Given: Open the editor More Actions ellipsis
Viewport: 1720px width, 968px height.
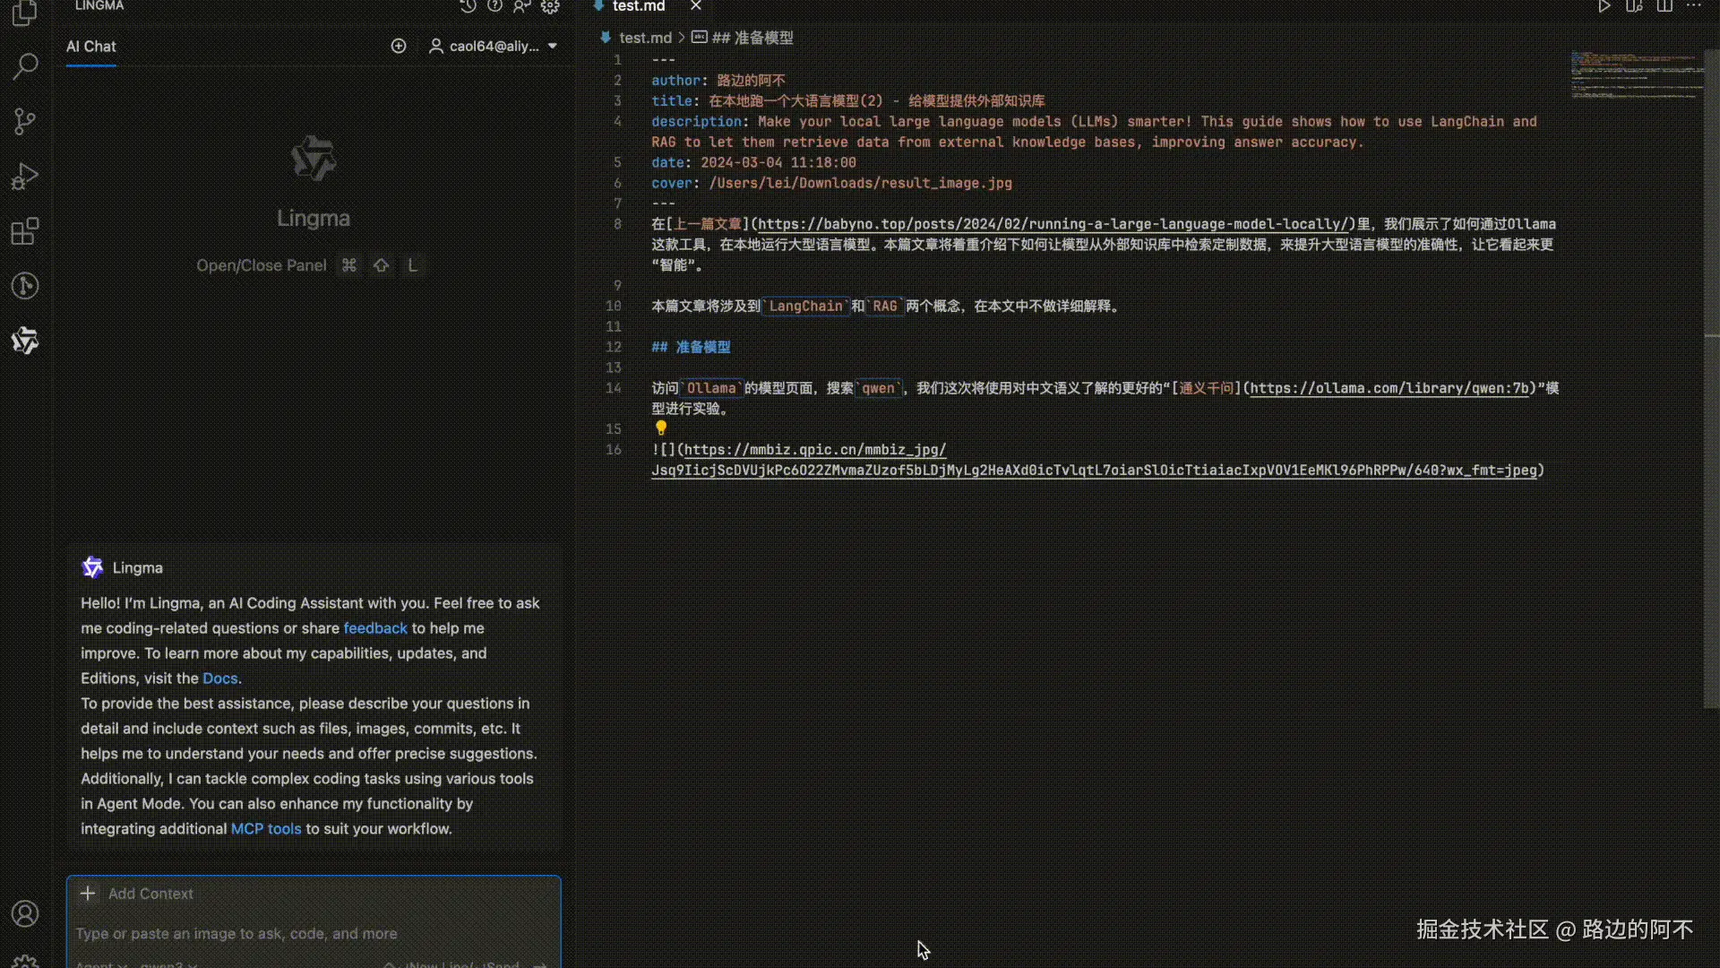Looking at the screenshot, I should tap(1693, 6).
